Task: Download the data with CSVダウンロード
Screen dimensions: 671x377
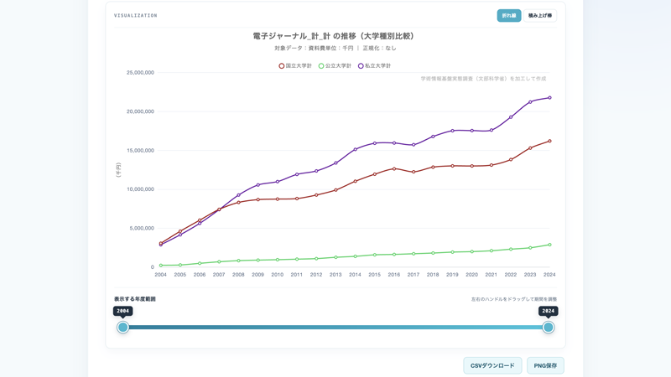Action: [492, 365]
